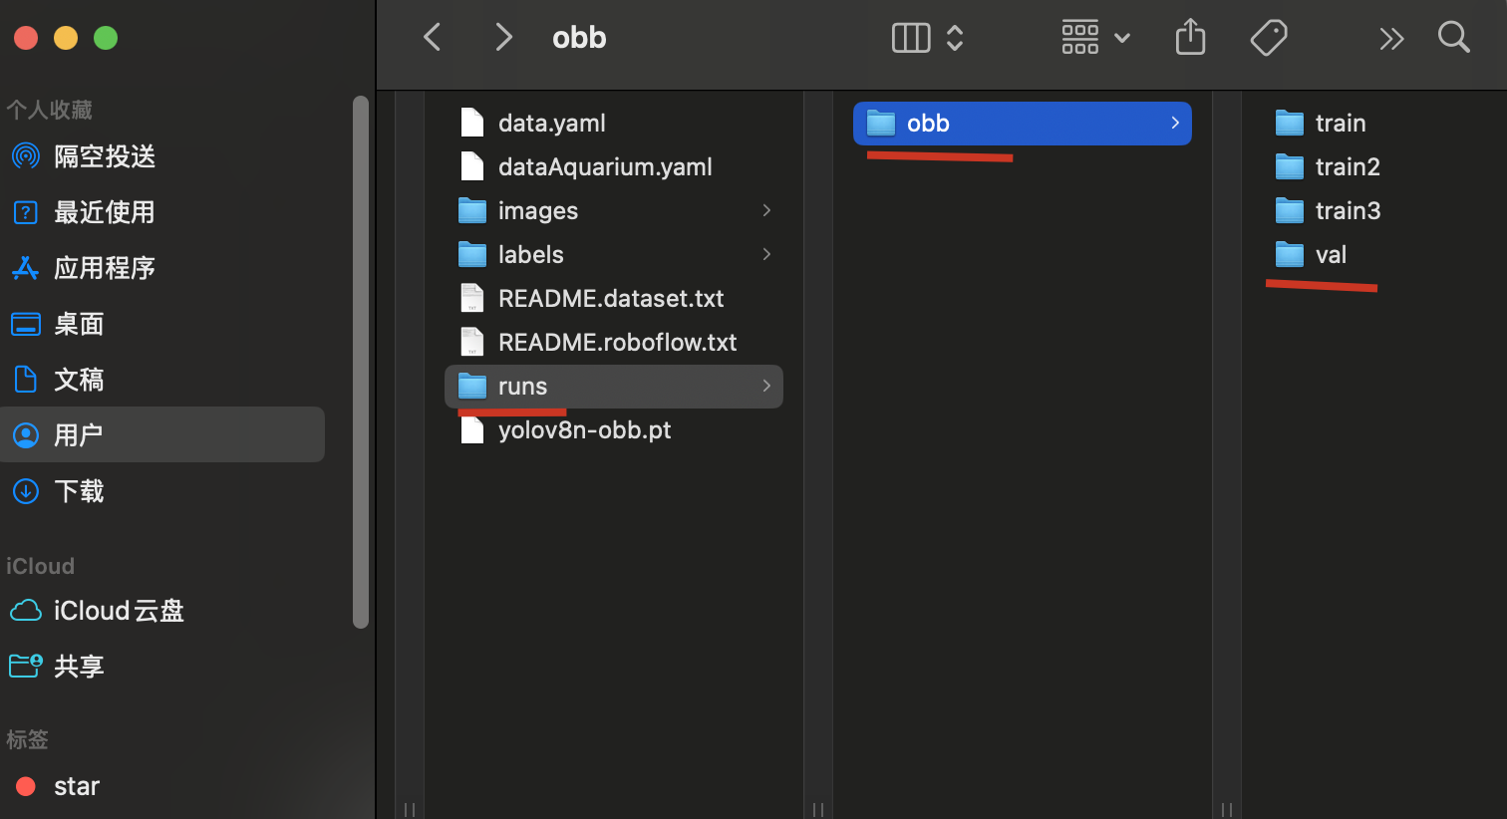Minimize window with yellow button
Screen dimensions: 1507x819
tap(66, 38)
